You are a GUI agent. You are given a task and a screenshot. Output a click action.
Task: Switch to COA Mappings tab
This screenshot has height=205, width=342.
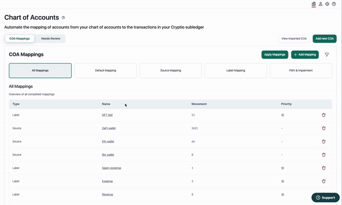click(x=19, y=39)
